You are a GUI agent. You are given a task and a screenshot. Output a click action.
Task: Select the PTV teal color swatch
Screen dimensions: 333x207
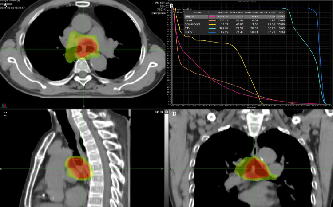[212, 28]
